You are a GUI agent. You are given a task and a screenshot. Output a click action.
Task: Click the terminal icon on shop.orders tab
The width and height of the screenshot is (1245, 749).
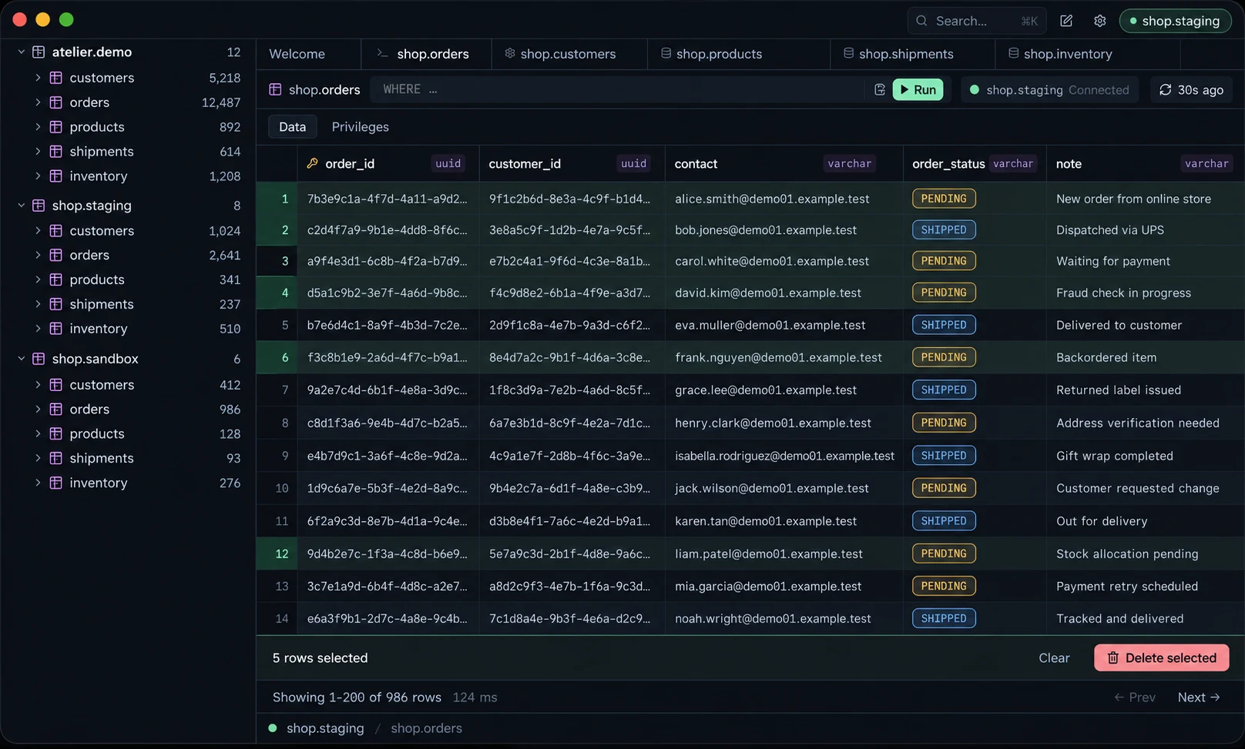pyautogui.click(x=382, y=53)
